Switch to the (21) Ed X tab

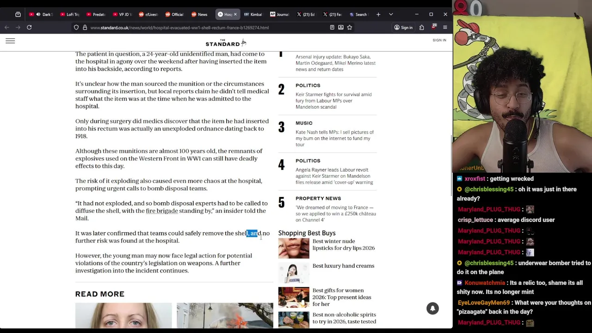pos(306,14)
